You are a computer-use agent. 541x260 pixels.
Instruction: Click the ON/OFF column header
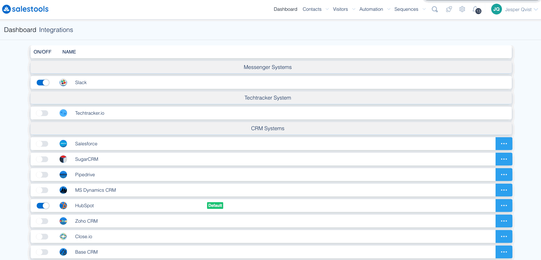(x=42, y=52)
